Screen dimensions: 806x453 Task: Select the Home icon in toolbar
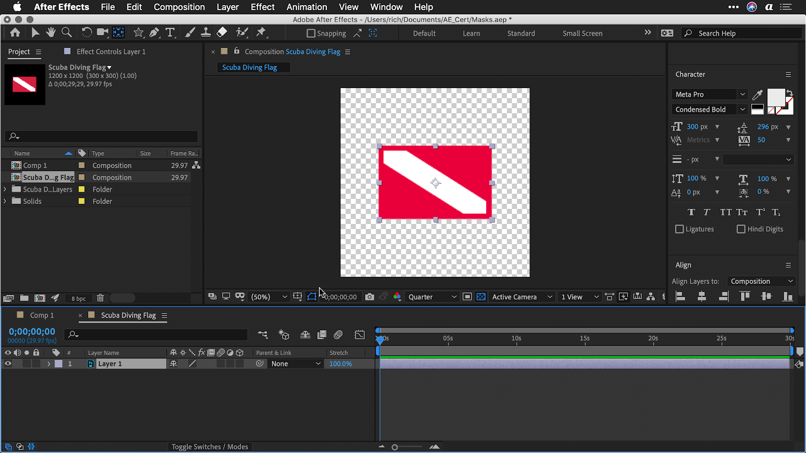click(15, 33)
